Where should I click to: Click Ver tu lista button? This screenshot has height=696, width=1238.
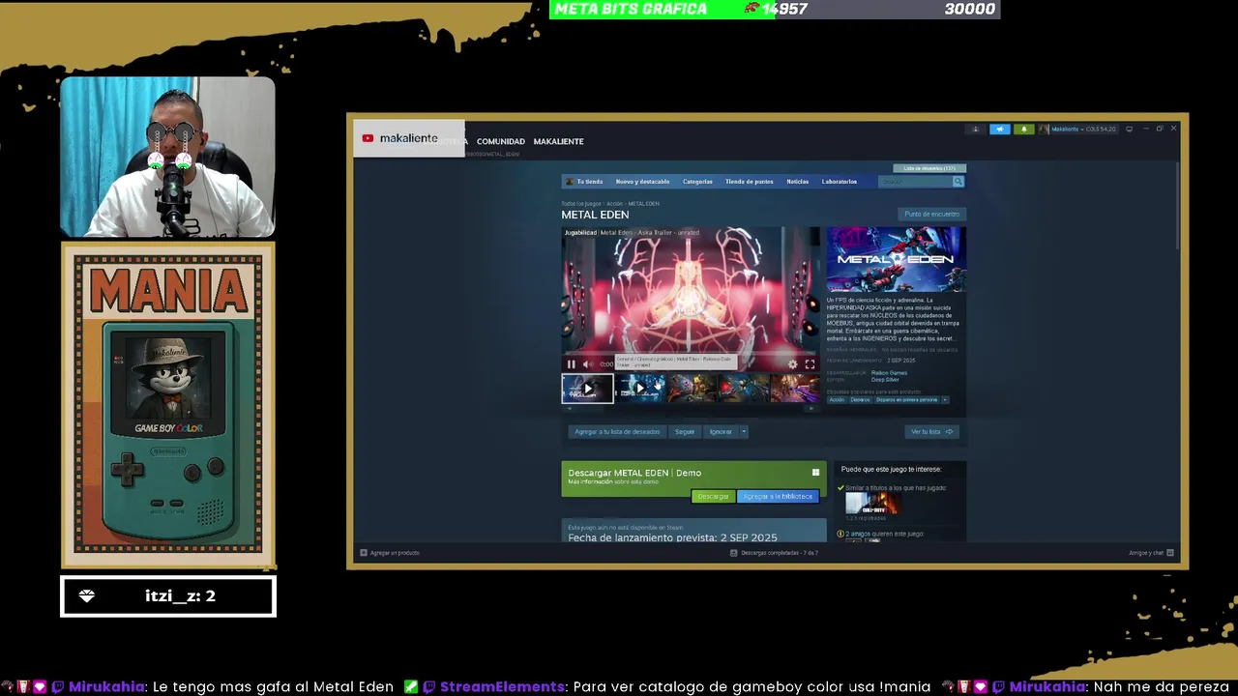931,432
